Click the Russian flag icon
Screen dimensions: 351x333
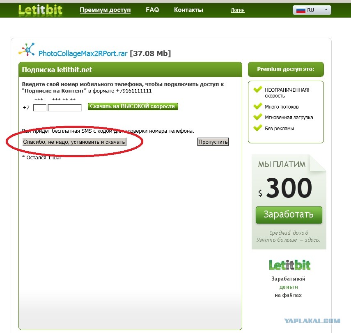click(301, 10)
